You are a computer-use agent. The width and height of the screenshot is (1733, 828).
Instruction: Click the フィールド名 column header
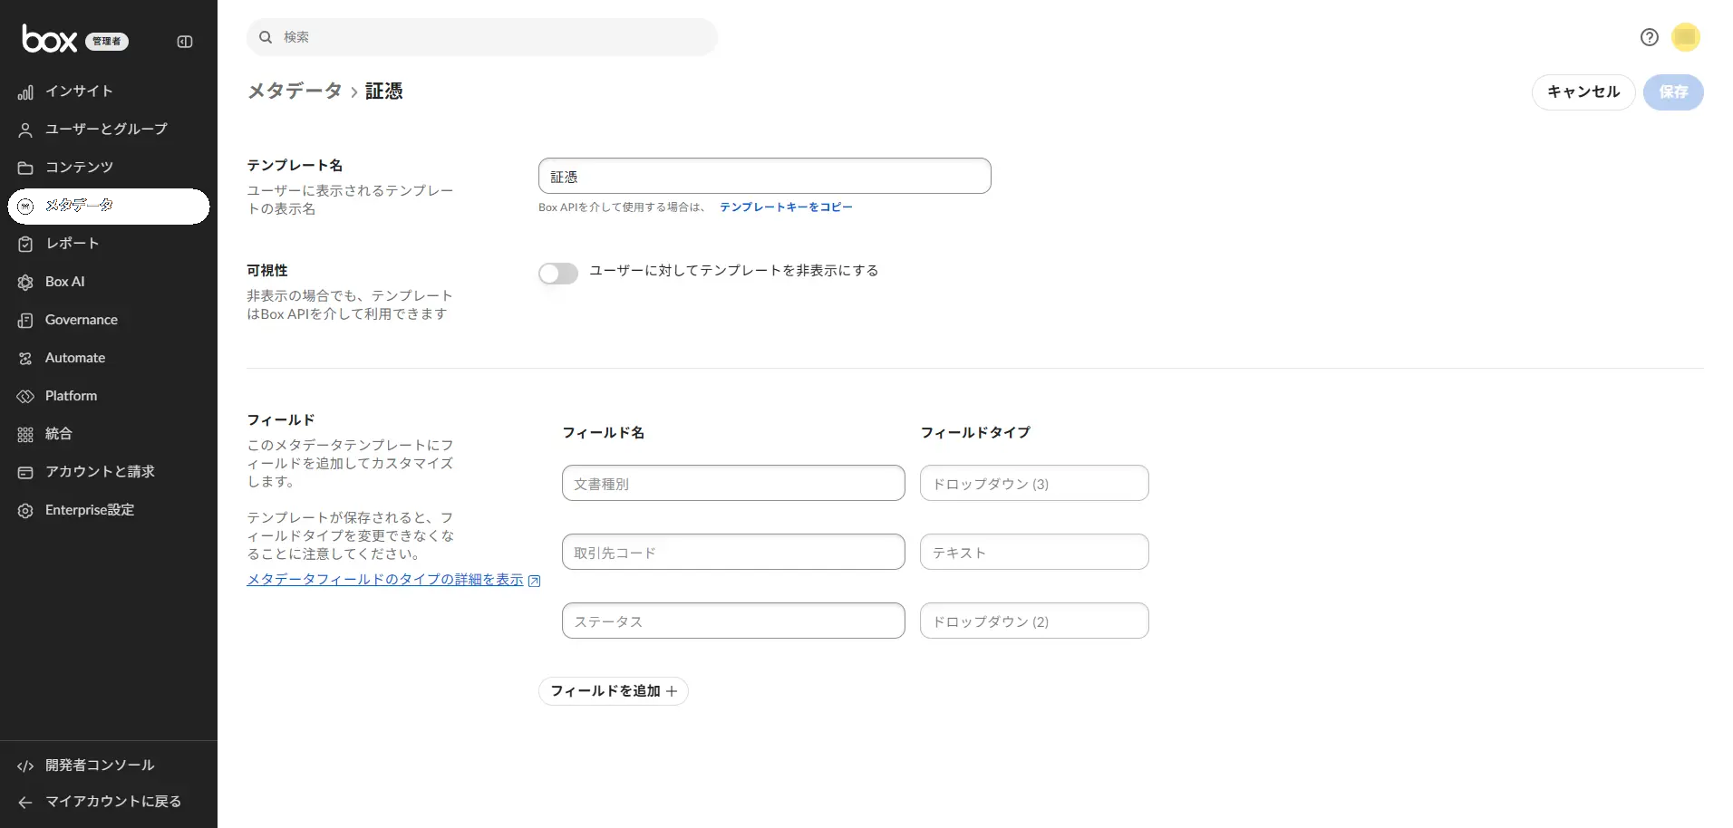click(604, 433)
